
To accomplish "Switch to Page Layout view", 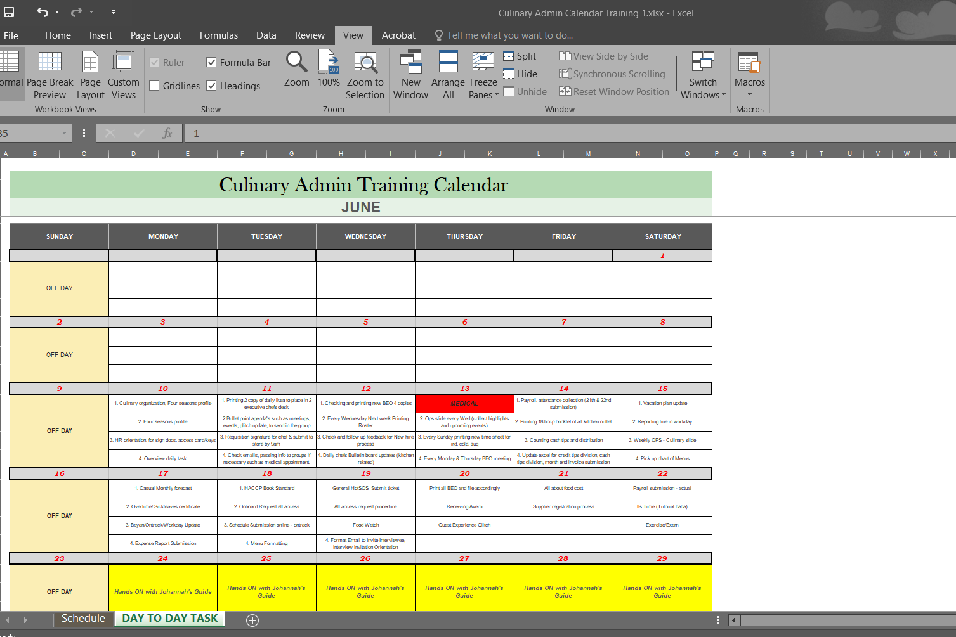I will tap(91, 75).
